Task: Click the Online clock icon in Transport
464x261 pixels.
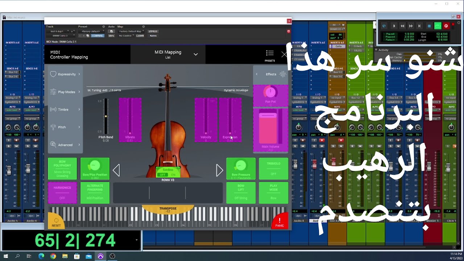Action: (384, 26)
